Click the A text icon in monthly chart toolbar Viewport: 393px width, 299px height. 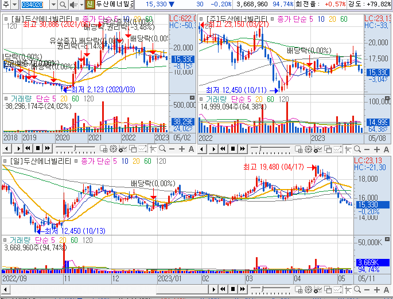191,149
